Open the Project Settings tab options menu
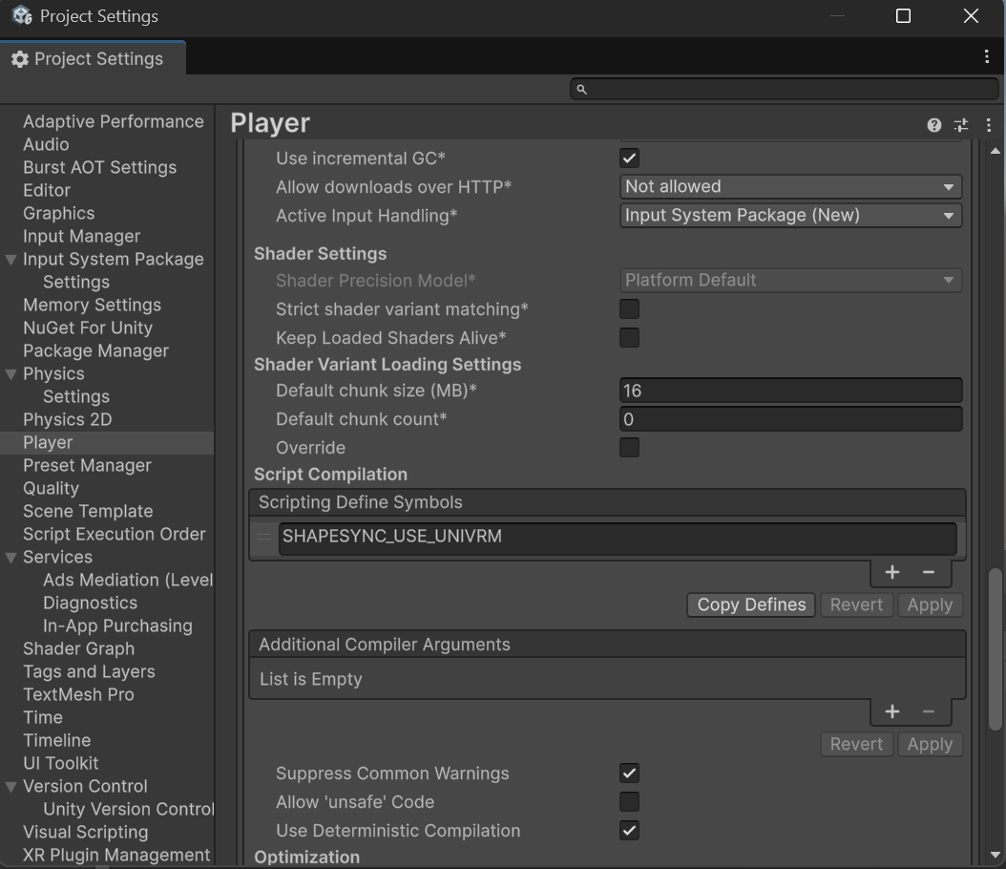Image resolution: width=1006 pixels, height=869 pixels. click(x=986, y=56)
